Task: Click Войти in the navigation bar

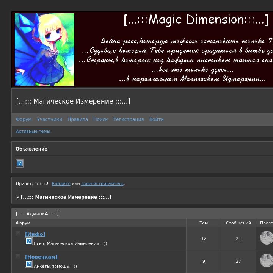Action: [x=157, y=119]
